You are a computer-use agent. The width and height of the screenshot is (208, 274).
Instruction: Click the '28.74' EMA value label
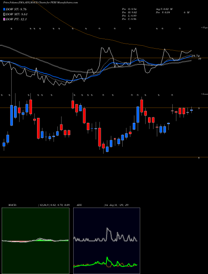tap(196, 56)
